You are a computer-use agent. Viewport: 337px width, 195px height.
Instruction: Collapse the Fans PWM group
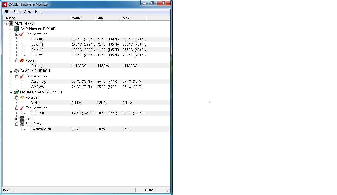pyautogui.click(x=17, y=124)
